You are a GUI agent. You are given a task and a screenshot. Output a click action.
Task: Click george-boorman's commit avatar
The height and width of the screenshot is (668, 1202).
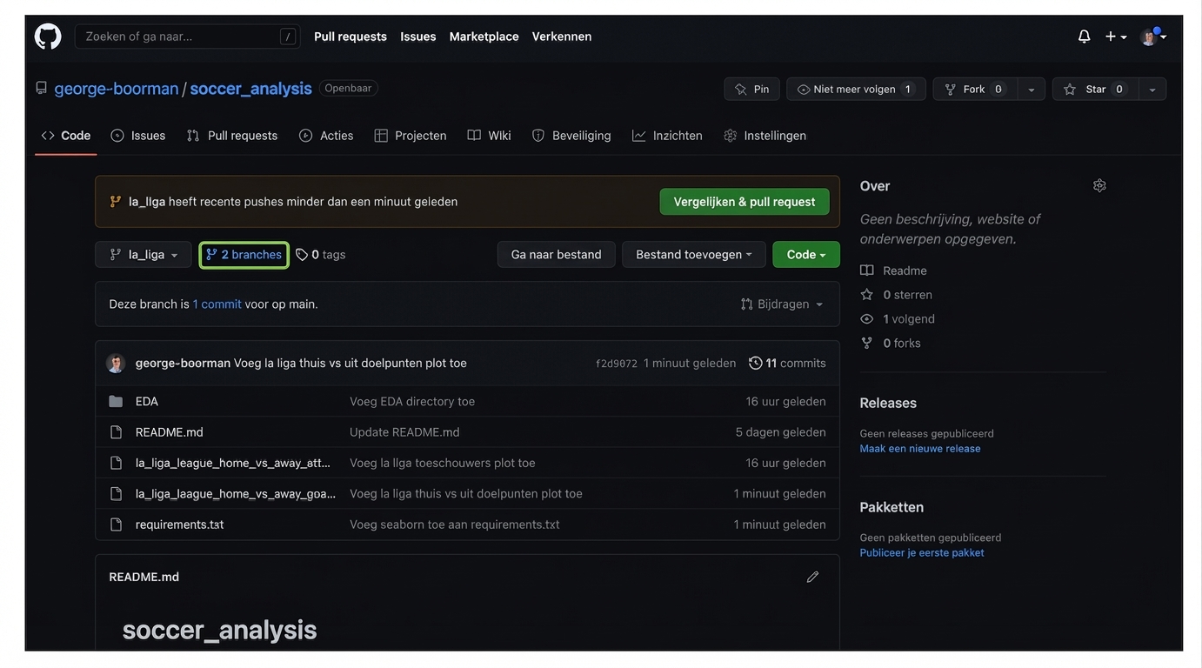[116, 364]
